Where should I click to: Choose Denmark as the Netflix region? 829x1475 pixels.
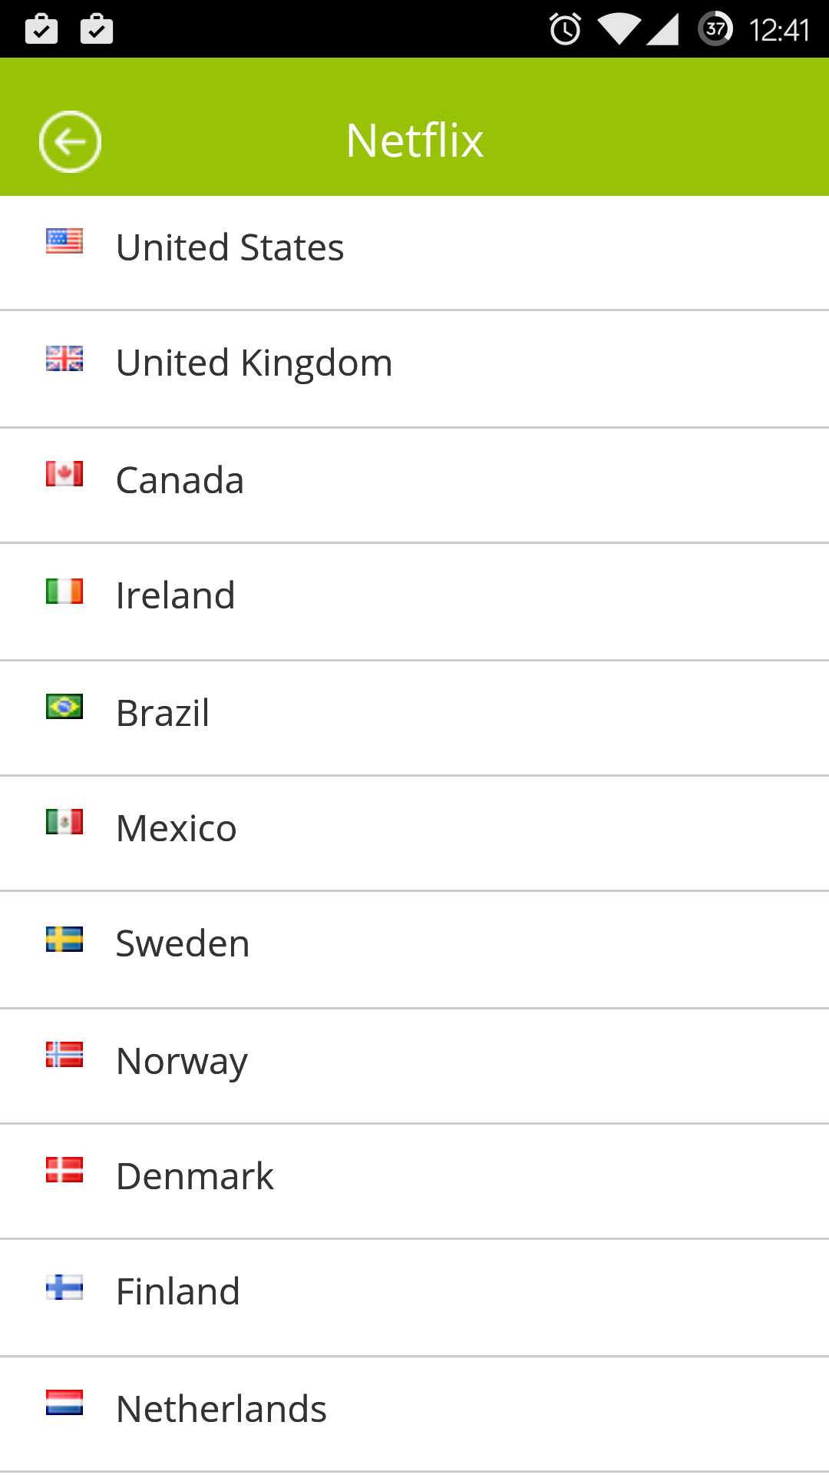point(195,1177)
